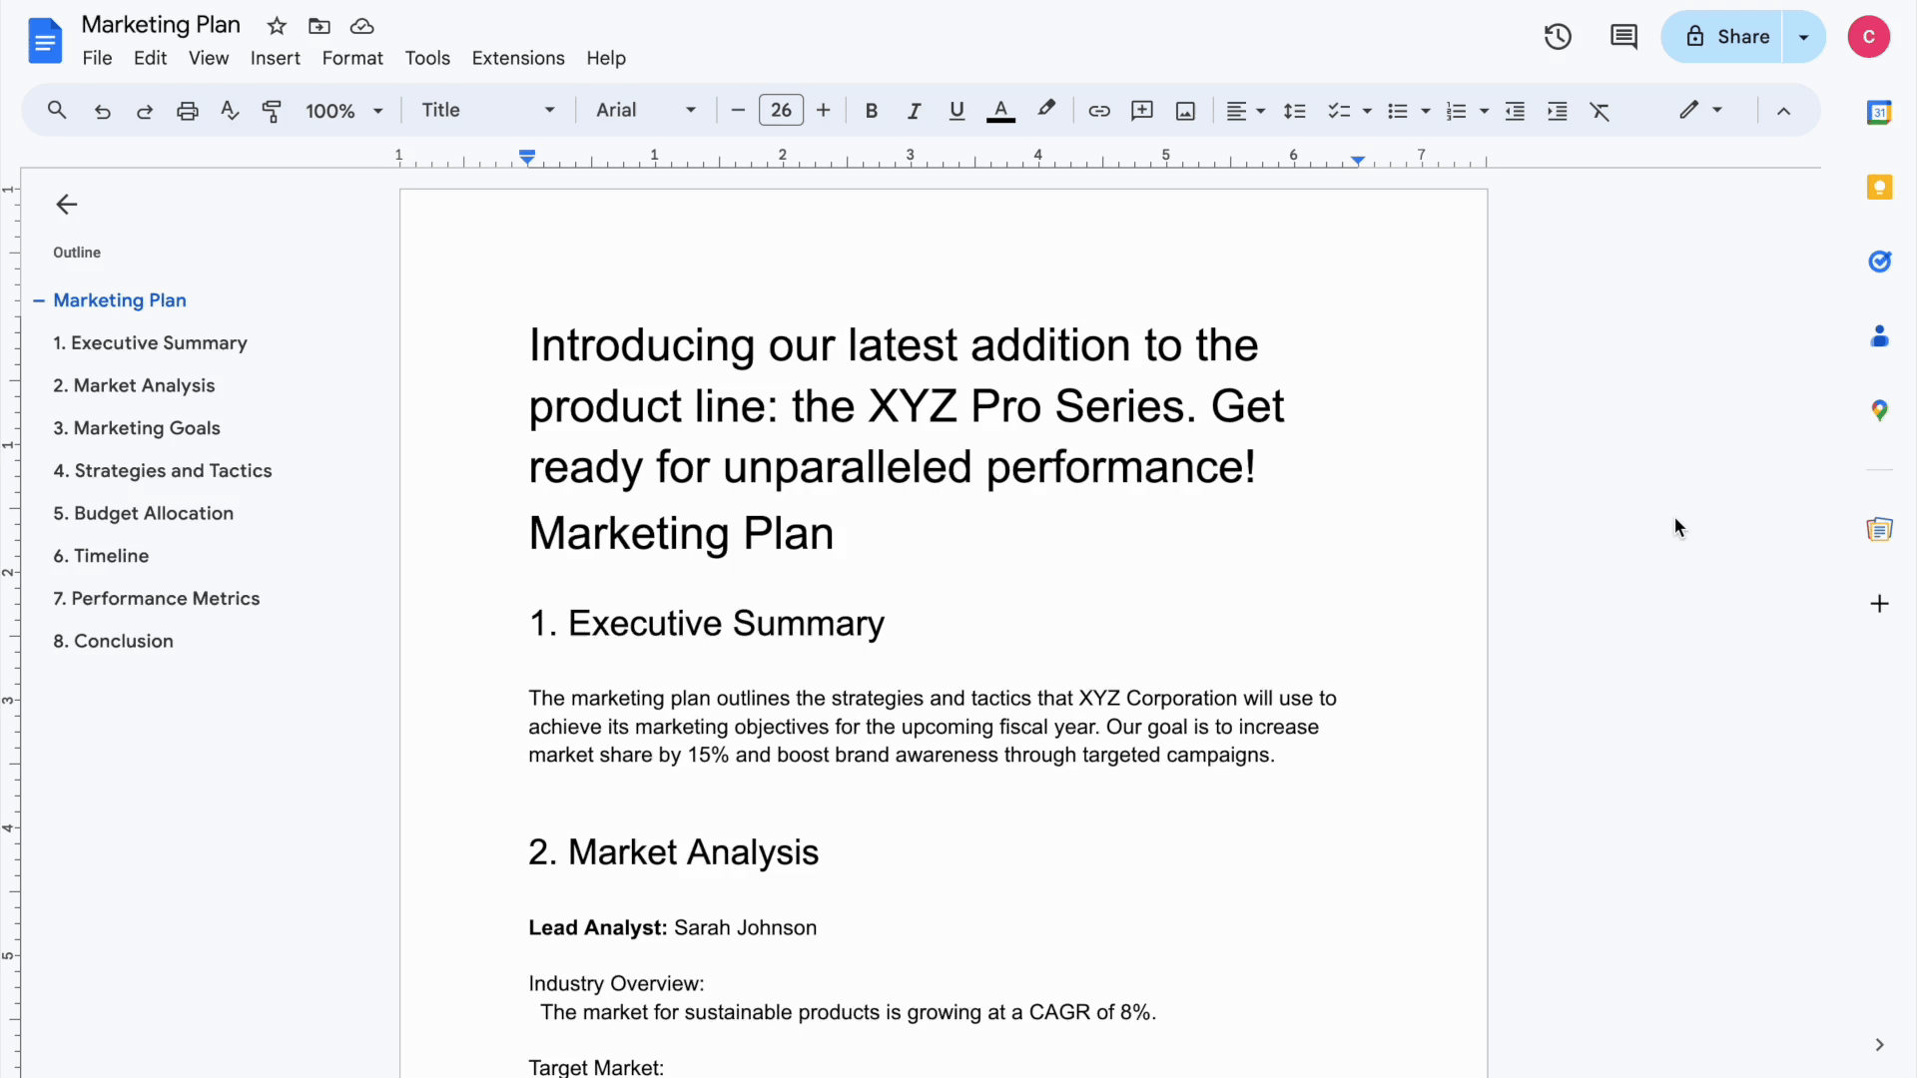Screen dimensions: 1917x1078
Task: Click the add comment icon in toolbar
Action: [1141, 111]
